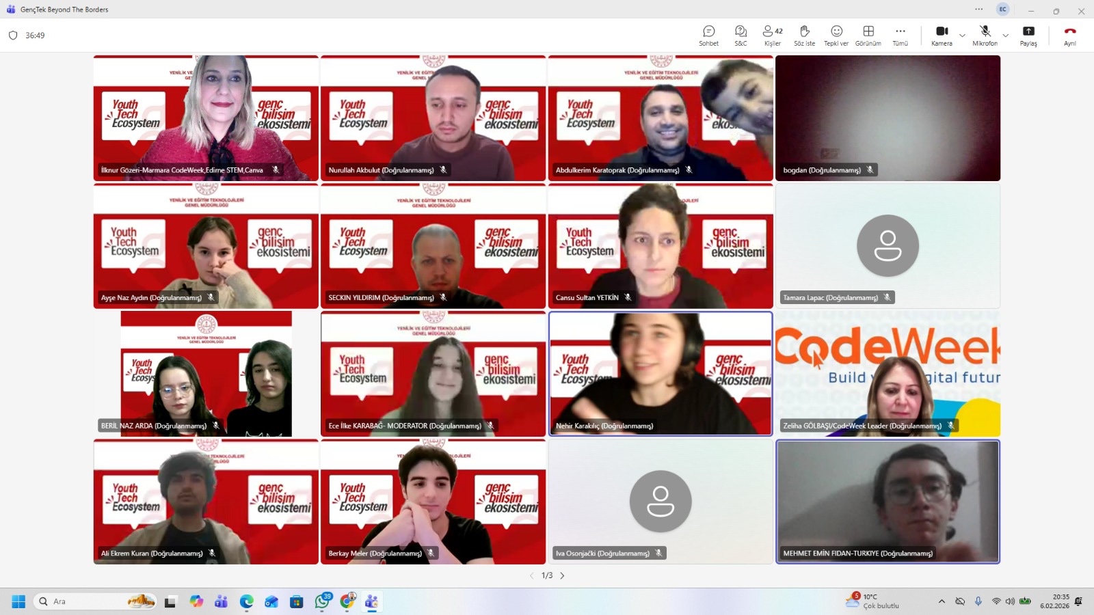Raise hand with Söz iste
The height and width of the screenshot is (615, 1094).
click(804, 36)
